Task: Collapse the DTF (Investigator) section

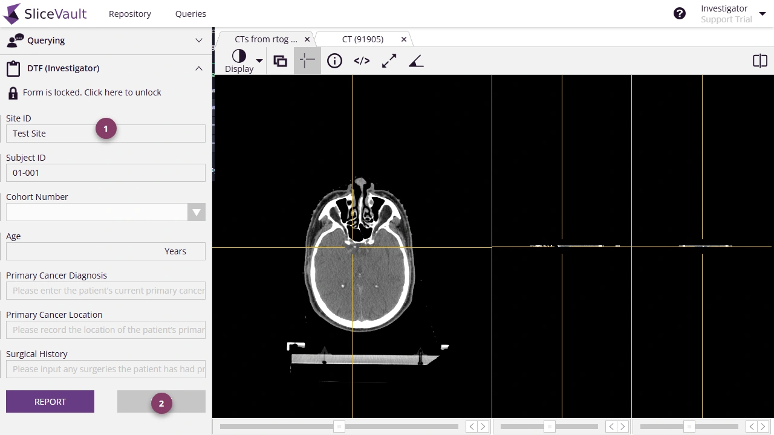Action: (x=199, y=68)
